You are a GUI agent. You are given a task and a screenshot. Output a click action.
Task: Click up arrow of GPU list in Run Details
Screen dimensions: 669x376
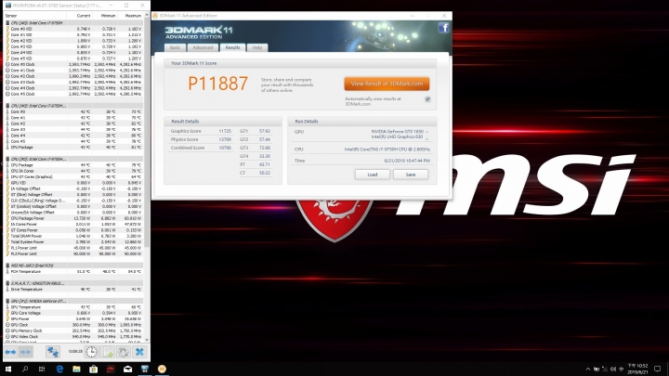coord(427,132)
